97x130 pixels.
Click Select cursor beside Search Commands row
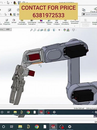tap(6, 14)
